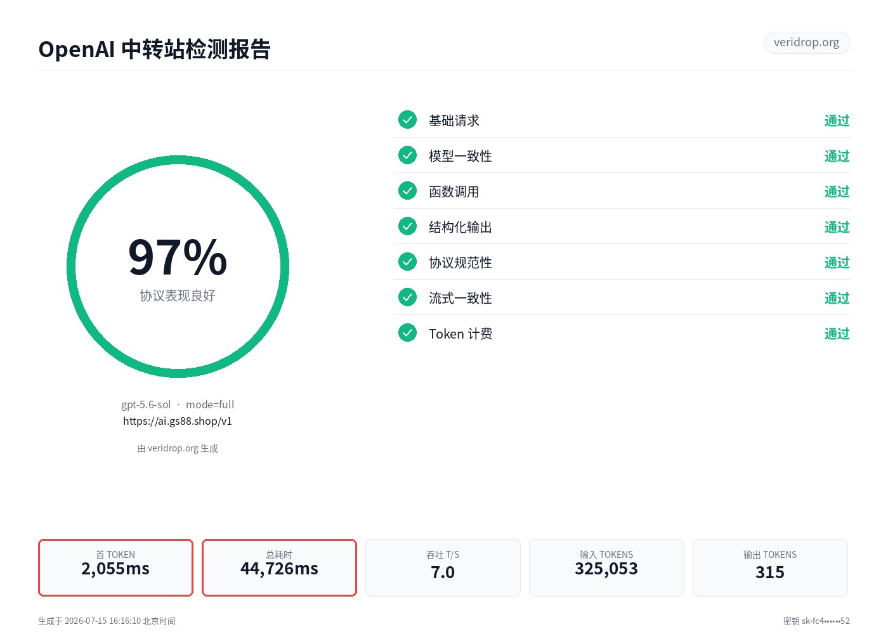
Task: Open the veridrop.org badge at top right
Action: (x=807, y=42)
